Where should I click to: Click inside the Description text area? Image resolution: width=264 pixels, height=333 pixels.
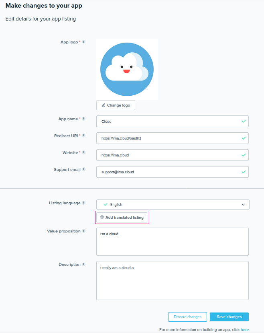click(173, 281)
